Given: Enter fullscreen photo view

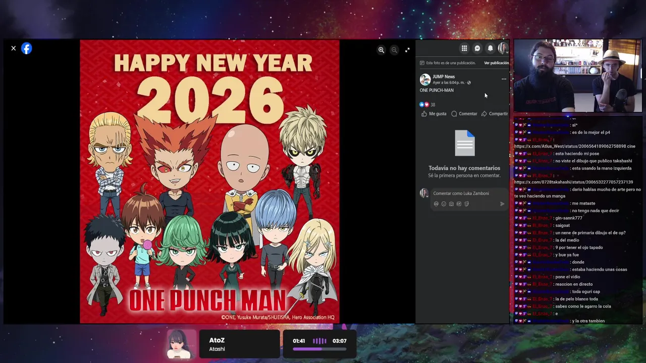Looking at the screenshot, I should pyautogui.click(x=407, y=50).
